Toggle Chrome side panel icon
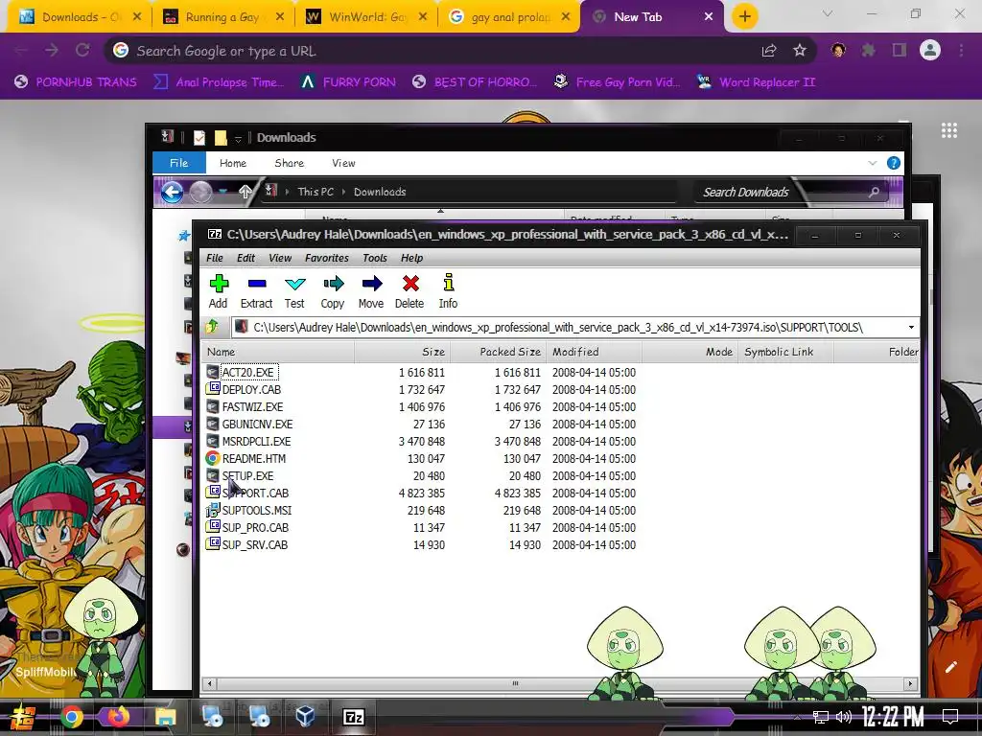Screen dimensions: 982x736 tap(900, 50)
